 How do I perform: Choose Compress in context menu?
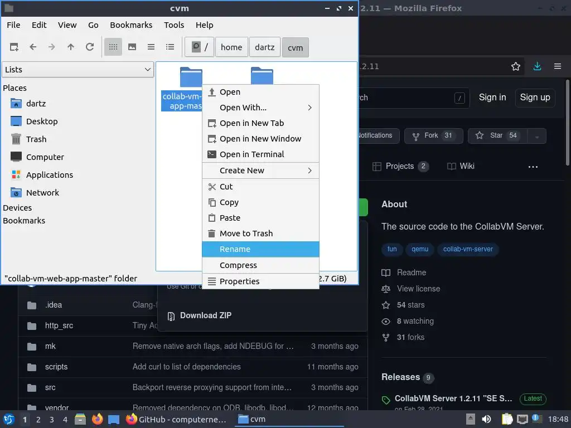pyautogui.click(x=260, y=265)
